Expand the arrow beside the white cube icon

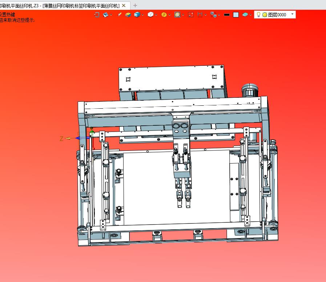coord(156,15)
